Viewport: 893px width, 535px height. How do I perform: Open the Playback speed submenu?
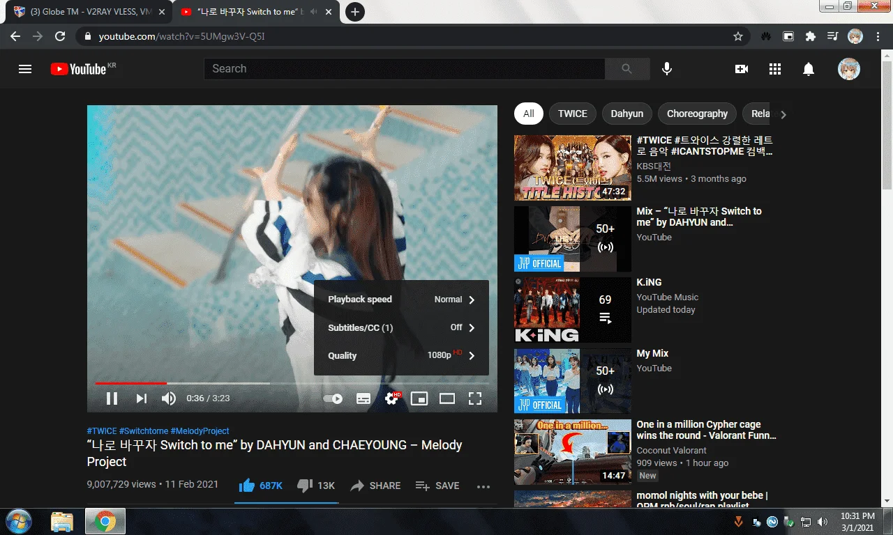[401, 300]
